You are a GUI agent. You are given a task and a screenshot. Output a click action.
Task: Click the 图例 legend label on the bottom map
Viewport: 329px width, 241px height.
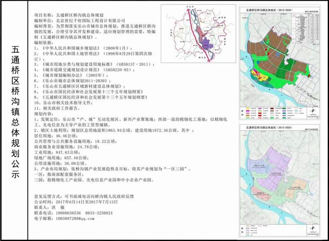coord(241,230)
